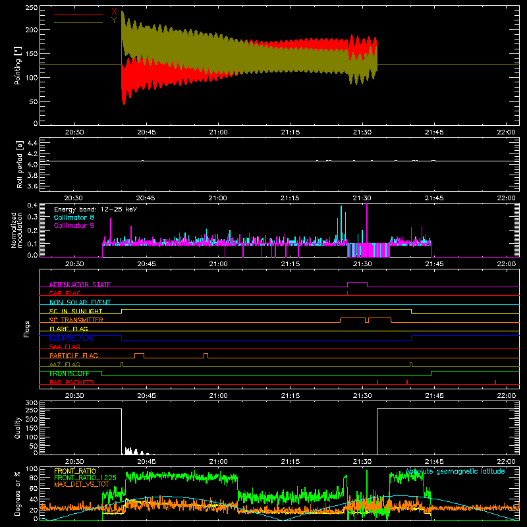The width and height of the screenshot is (527, 527).
Task: Click the SAA_FLAG label
Action: [65, 347]
